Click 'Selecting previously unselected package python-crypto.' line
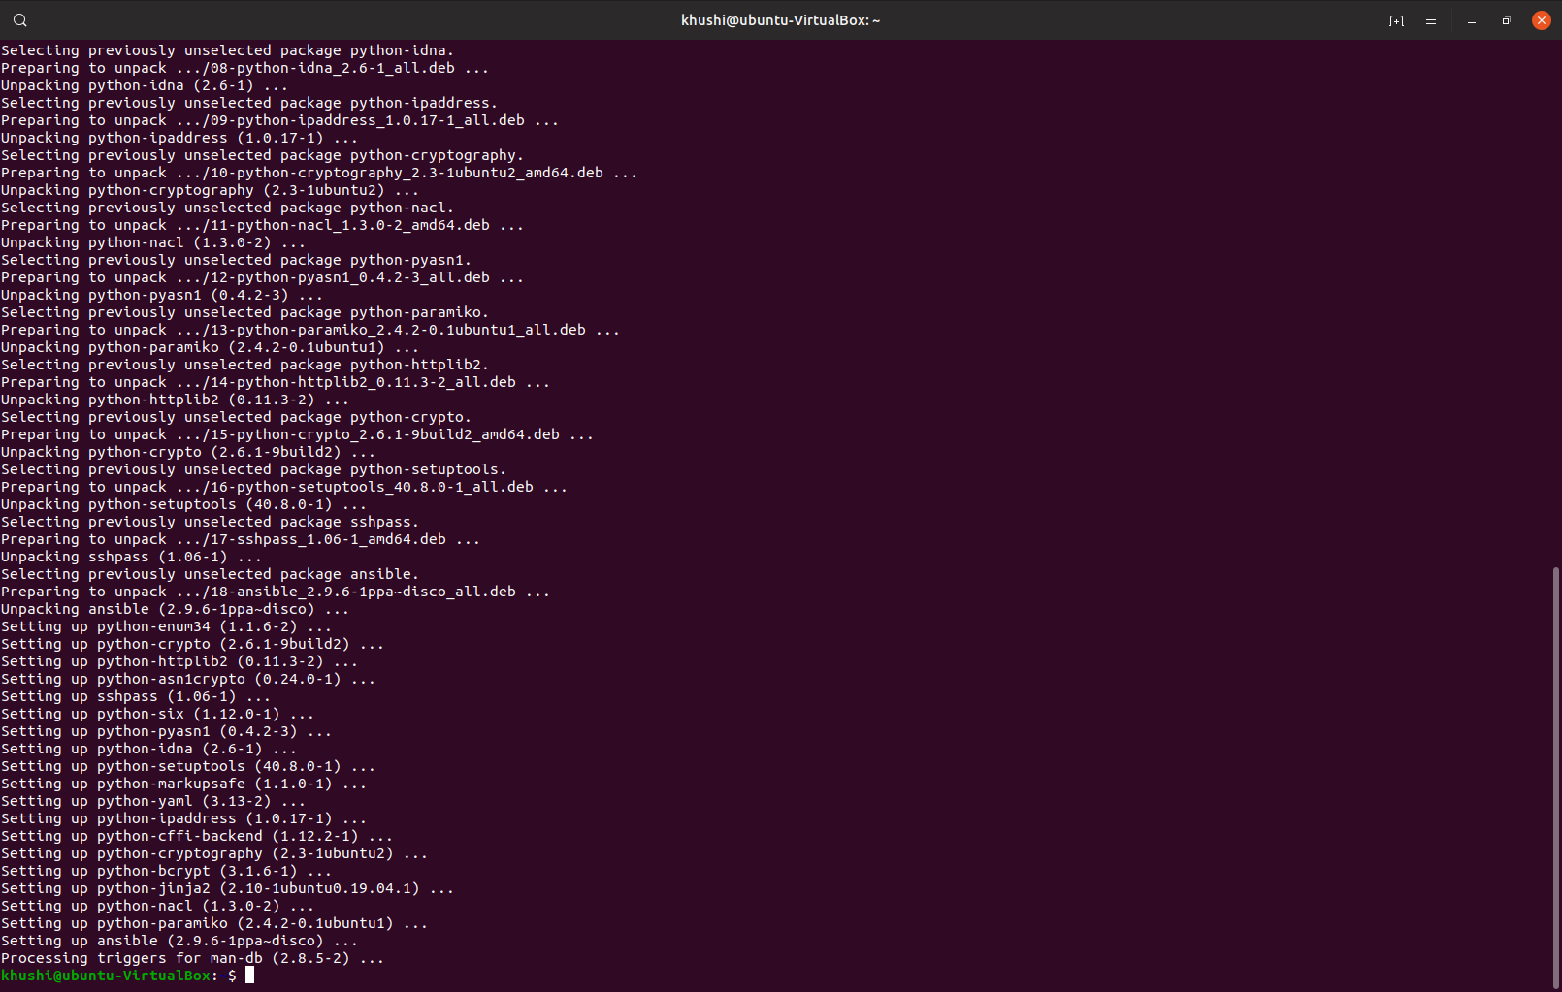The width and height of the screenshot is (1562, 992). click(x=236, y=417)
